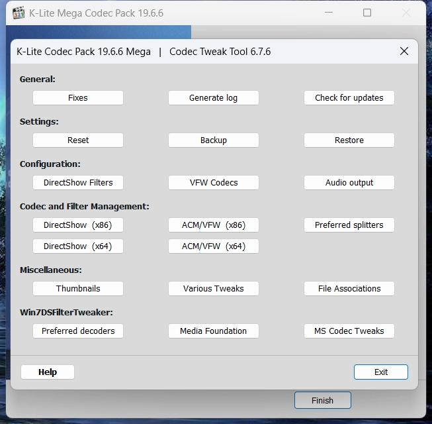Manage DirectShow (x86) filters
Viewport: 432px width, 424px height.
[x=78, y=225]
